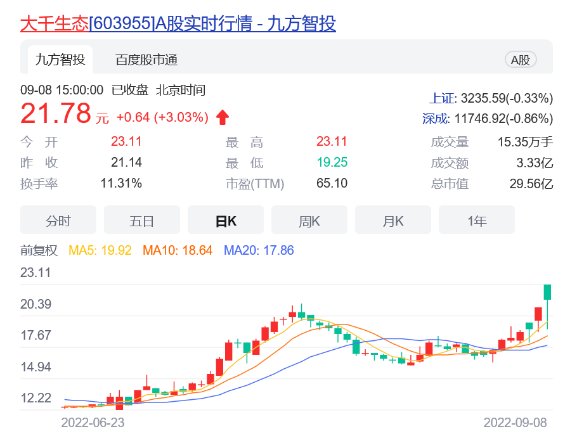Switch to the 百度股市通 tab
Image resolution: width=577 pixels, height=436 pixels.
pyautogui.click(x=146, y=60)
